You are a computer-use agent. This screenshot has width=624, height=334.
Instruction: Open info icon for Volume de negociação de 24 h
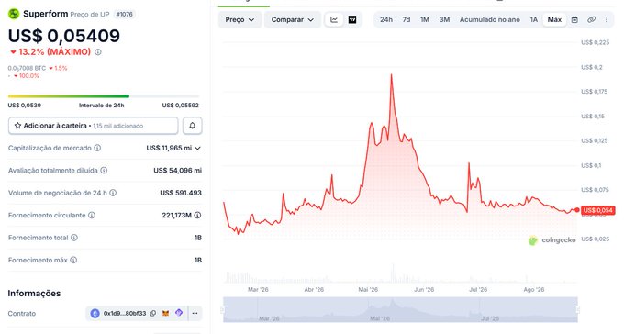113,193
